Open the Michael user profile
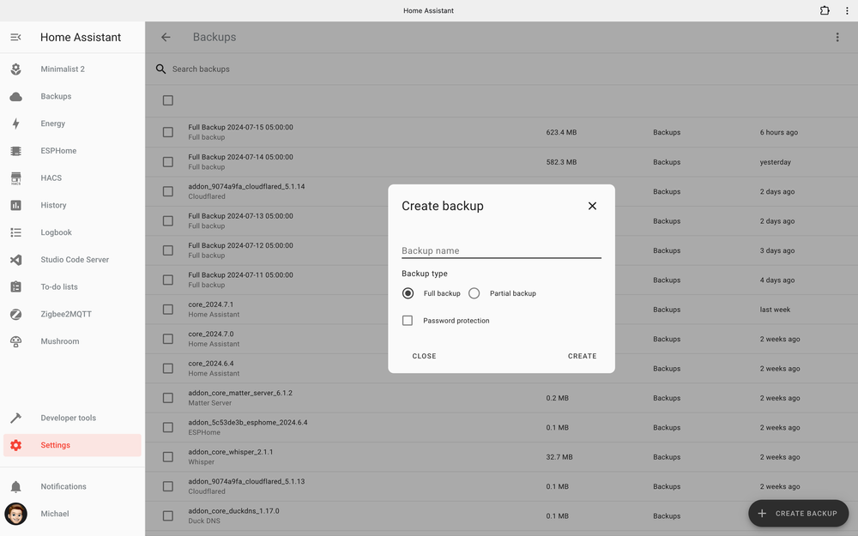This screenshot has width=858, height=536. coord(55,514)
